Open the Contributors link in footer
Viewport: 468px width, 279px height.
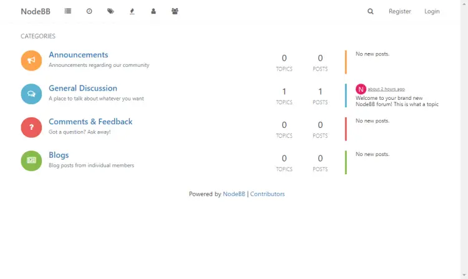click(x=267, y=194)
